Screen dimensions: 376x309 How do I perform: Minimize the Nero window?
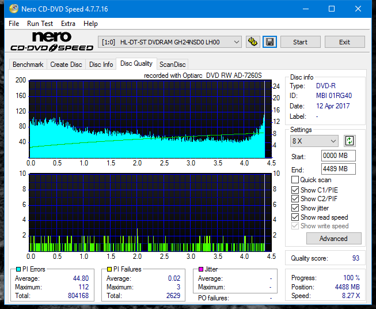pyautogui.click(x=306, y=9)
